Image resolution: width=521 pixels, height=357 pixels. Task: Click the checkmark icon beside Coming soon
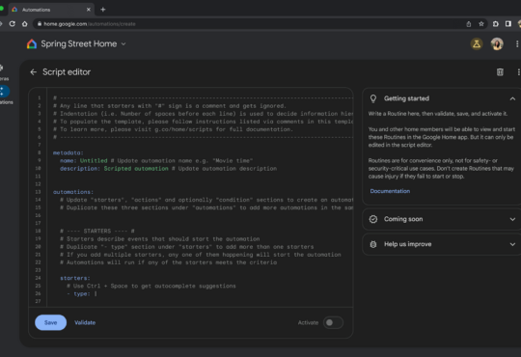click(x=373, y=219)
